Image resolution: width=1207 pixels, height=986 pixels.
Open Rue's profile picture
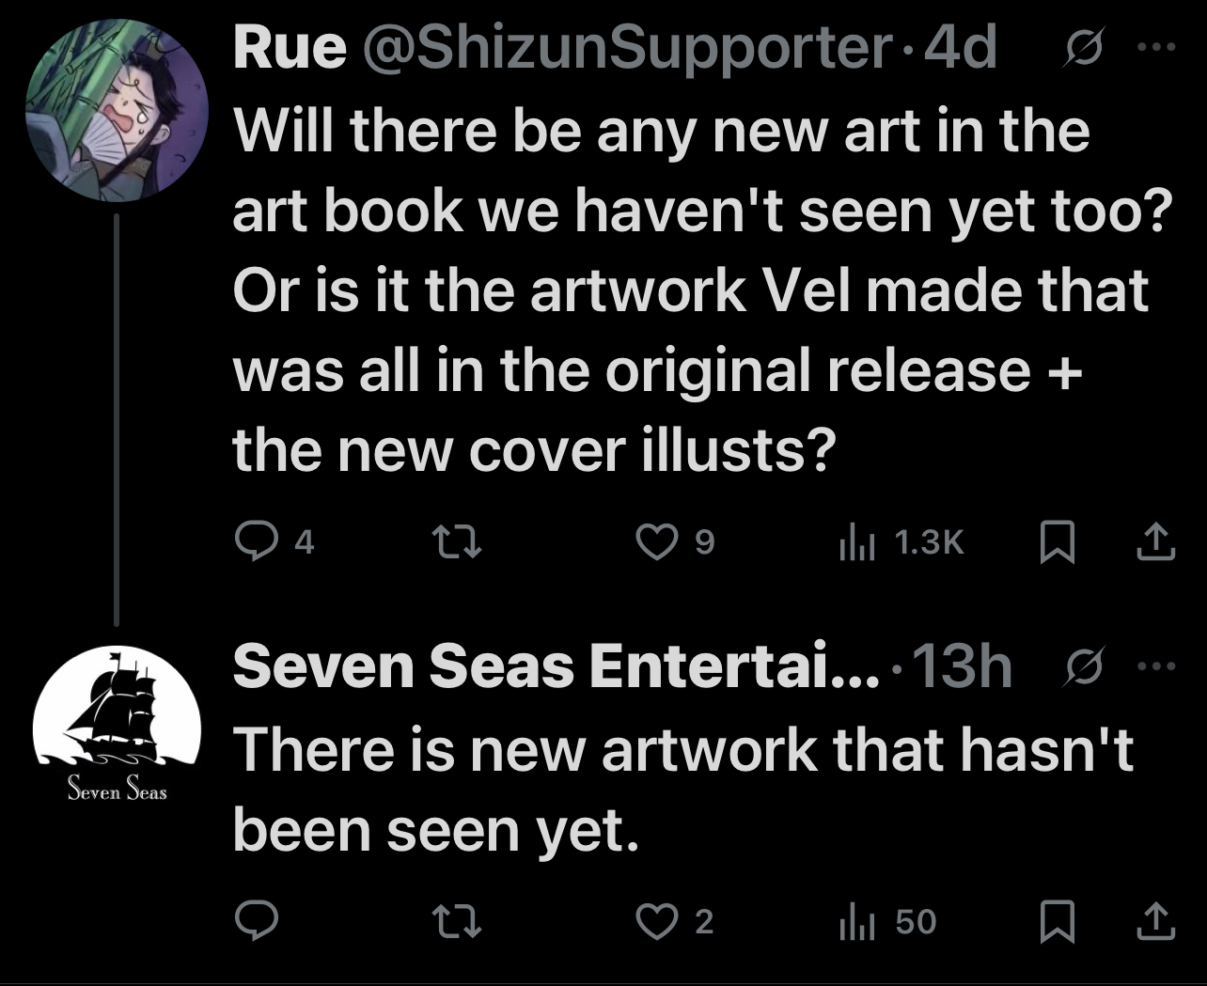(x=116, y=111)
